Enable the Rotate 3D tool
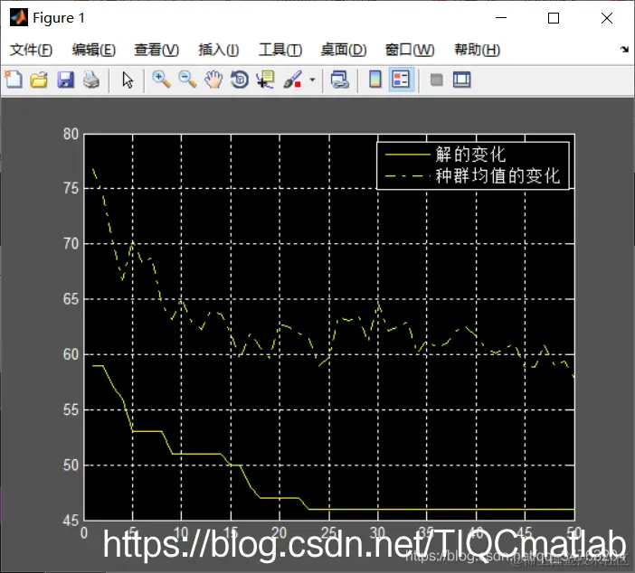The width and height of the screenshot is (635, 573). [x=240, y=80]
